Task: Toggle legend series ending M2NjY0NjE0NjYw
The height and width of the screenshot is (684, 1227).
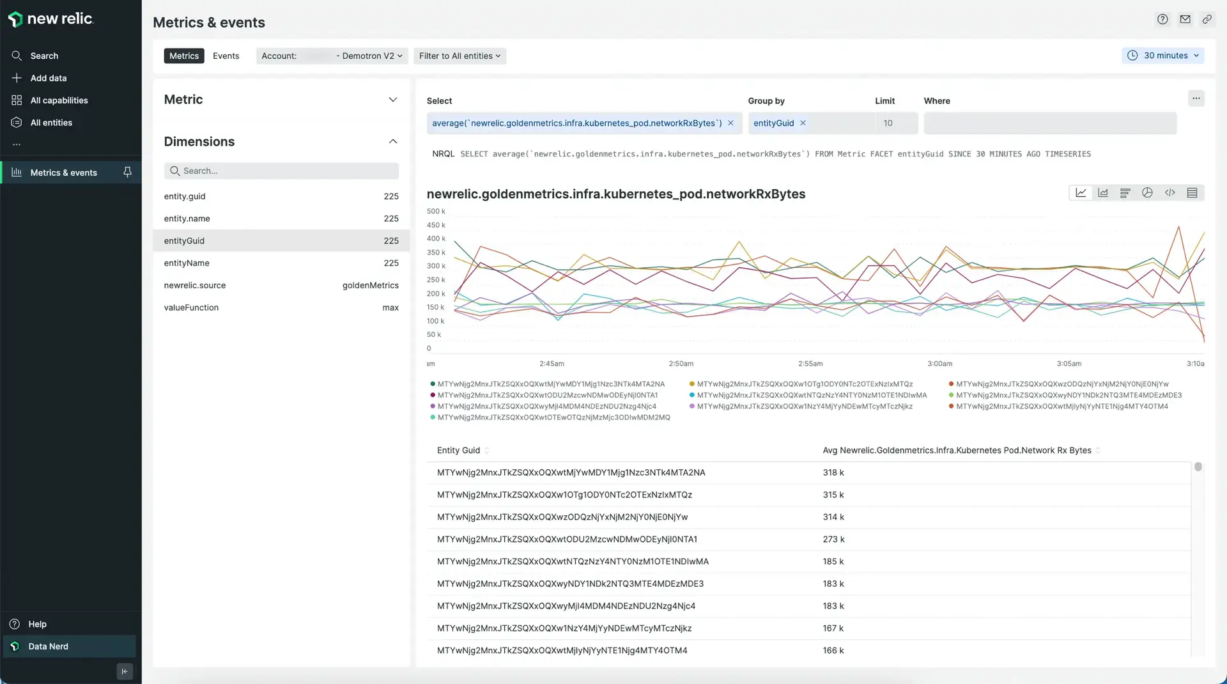Action: [x=1059, y=384]
